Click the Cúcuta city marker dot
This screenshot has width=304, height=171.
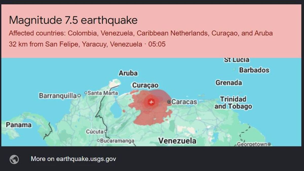[x=105, y=132]
